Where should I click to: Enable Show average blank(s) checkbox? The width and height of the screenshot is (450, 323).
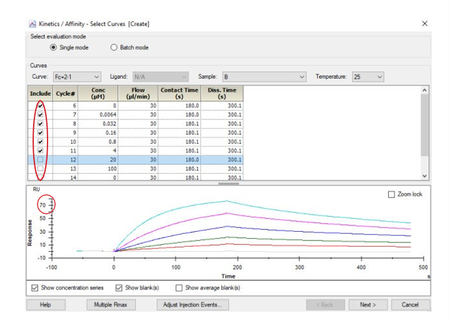[180, 288]
